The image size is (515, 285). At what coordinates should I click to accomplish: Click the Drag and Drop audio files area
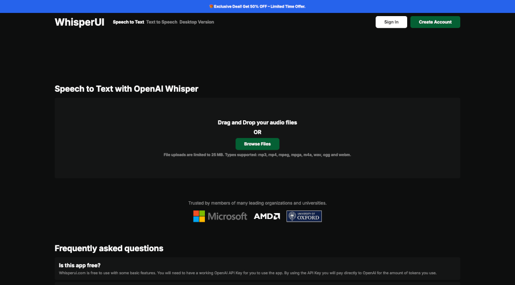pyautogui.click(x=257, y=138)
